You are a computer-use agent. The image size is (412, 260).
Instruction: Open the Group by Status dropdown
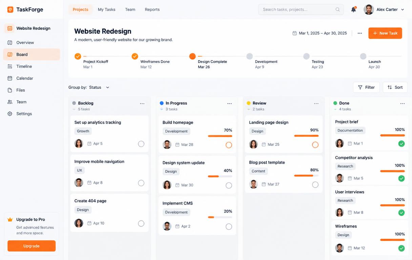tap(99, 87)
